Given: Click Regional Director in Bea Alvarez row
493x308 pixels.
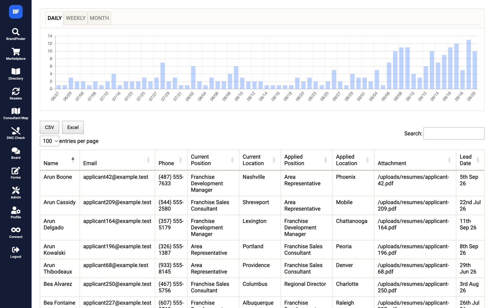Looking at the screenshot, I should pos(305,284).
